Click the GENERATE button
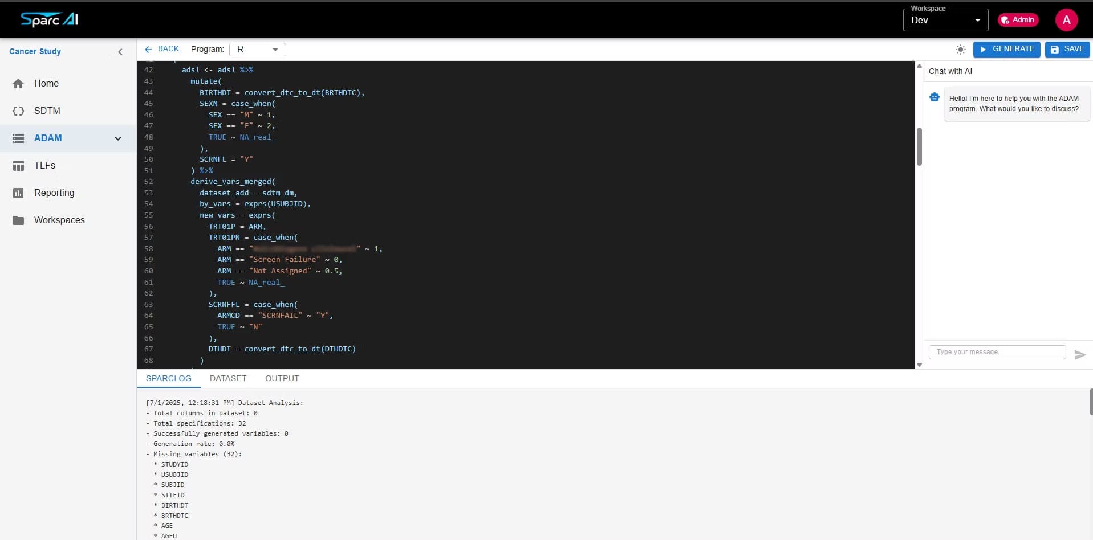The image size is (1093, 540). 1006,49
